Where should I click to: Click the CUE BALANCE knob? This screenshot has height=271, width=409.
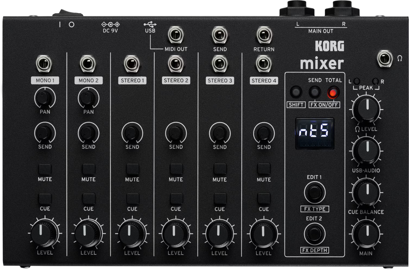[367, 192]
